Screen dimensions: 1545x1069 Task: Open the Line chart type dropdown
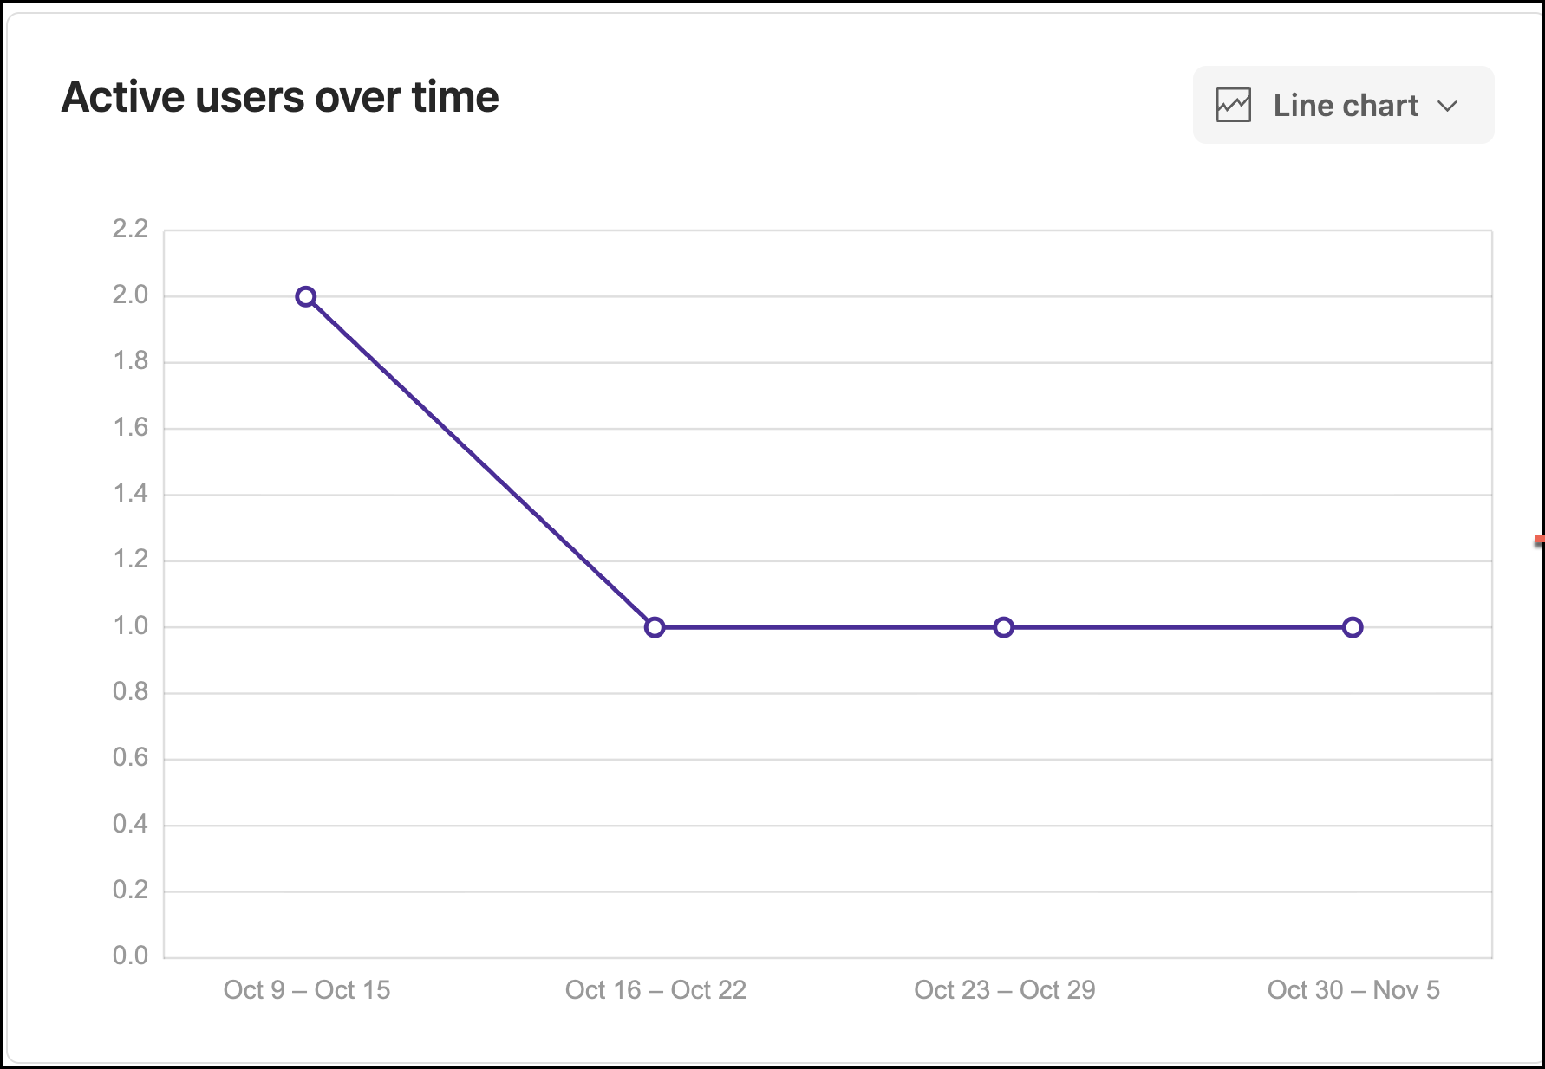(x=1343, y=106)
